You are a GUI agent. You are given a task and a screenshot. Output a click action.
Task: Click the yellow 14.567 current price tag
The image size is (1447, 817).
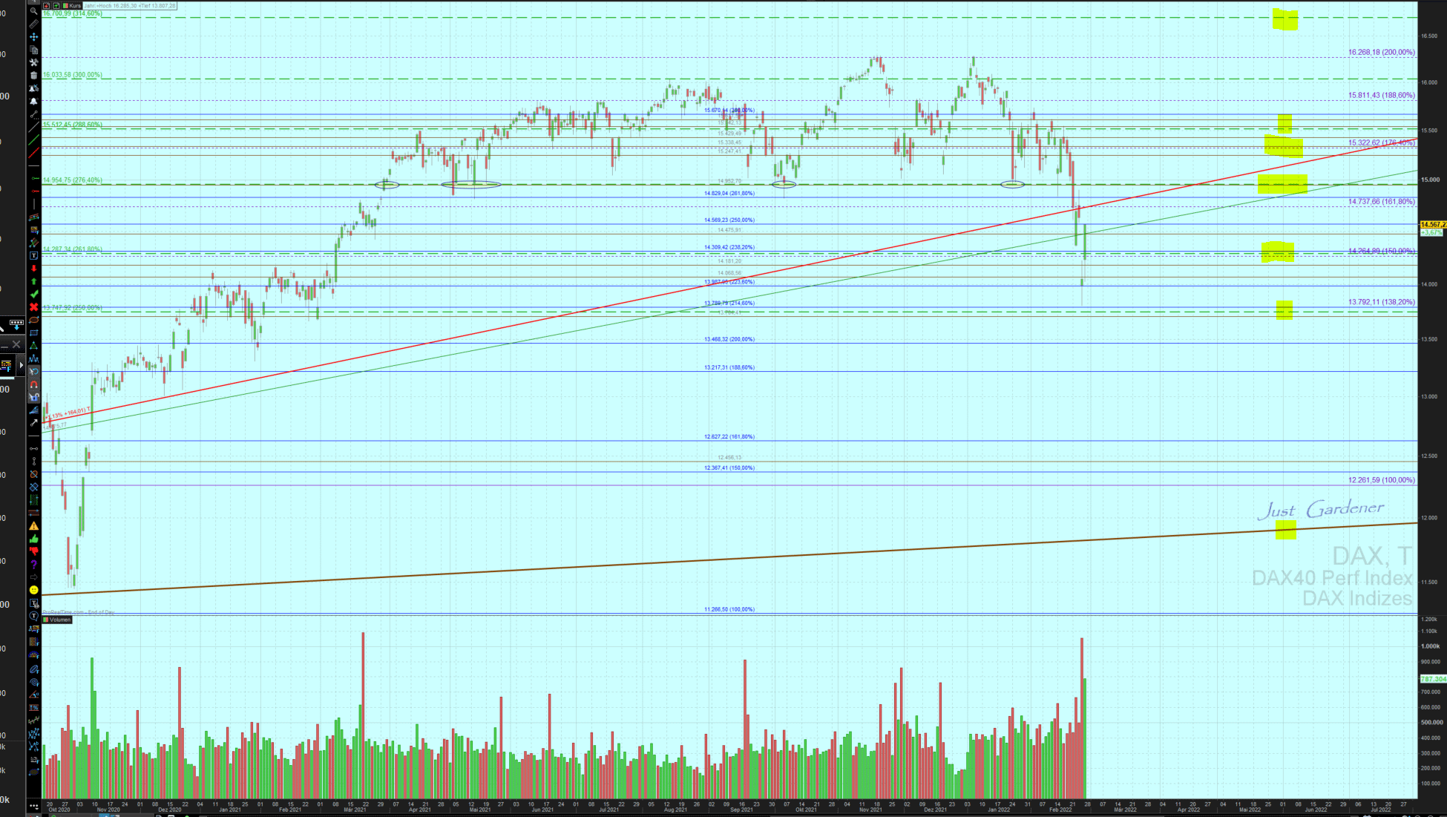coord(1432,224)
